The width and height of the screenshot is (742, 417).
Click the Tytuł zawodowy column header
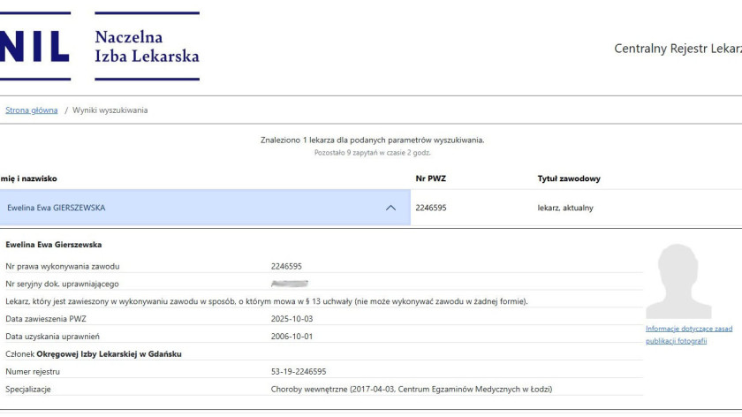(568, 178)
